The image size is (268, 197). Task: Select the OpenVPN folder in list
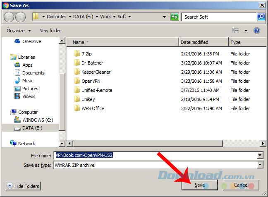point(91,81)
